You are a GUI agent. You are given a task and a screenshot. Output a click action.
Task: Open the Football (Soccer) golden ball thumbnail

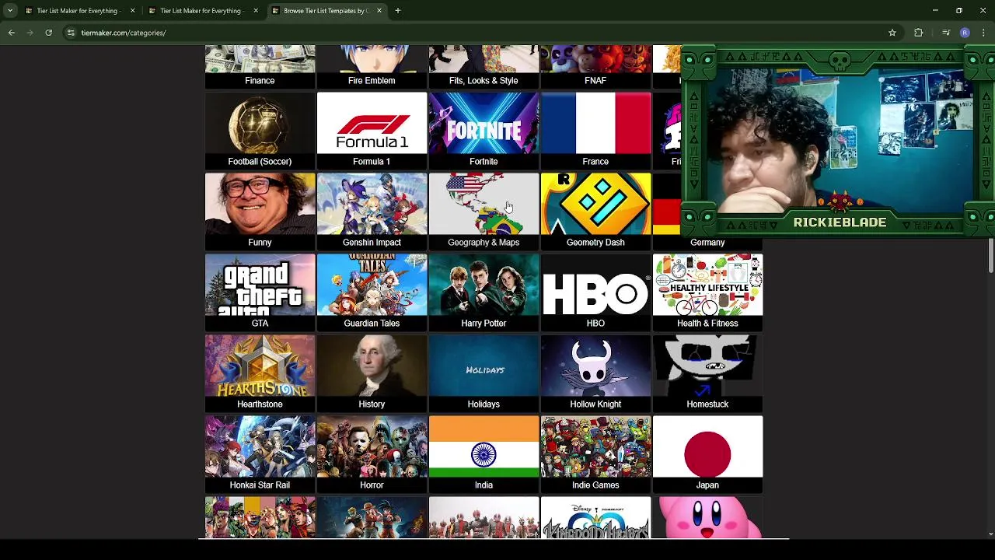pos(260,123)
